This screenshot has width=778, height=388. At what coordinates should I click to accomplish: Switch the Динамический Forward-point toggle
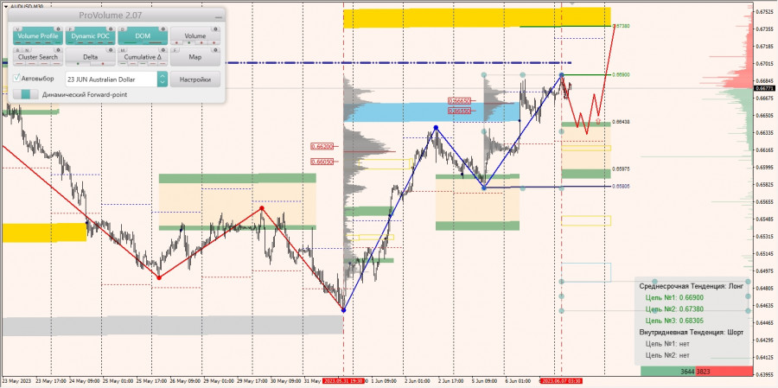[26, 94]
